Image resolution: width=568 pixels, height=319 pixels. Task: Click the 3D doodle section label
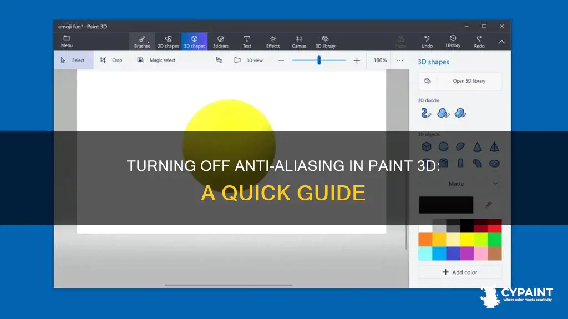click(x=429, y=100)
